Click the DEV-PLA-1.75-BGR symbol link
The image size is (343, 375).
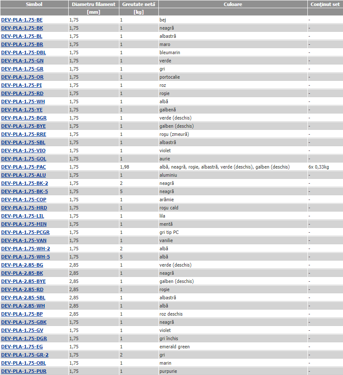(24, 118)
